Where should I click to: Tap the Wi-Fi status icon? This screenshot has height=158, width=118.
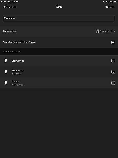tap(104, 2)
